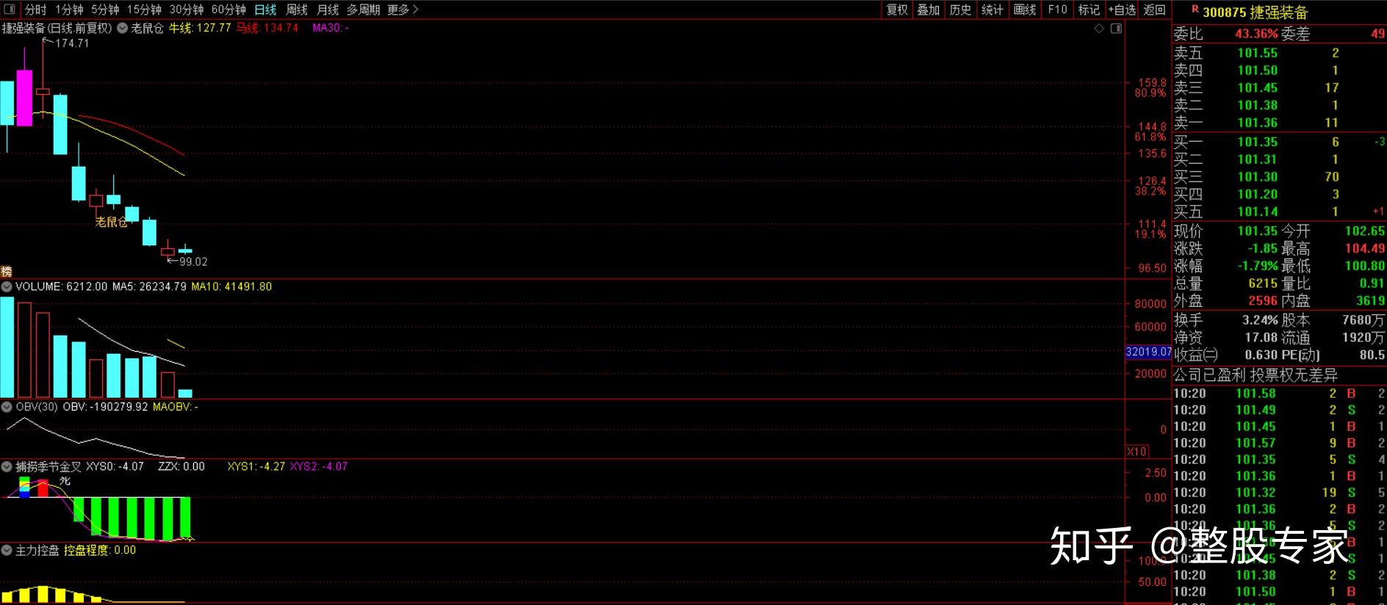Click the 卖五 ask price 101.55
Image resolution: width=1387 pixels, height=605 pixels.
click(1257, 53)
